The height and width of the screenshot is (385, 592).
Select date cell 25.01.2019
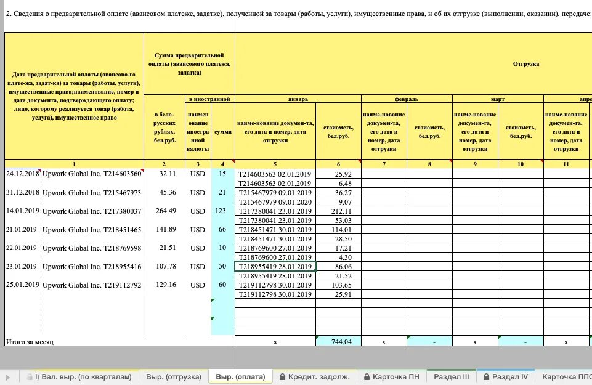pyautogui.click(x=23, y=285)
